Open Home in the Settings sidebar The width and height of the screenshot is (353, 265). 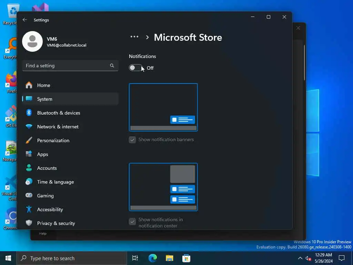[70, 85]
